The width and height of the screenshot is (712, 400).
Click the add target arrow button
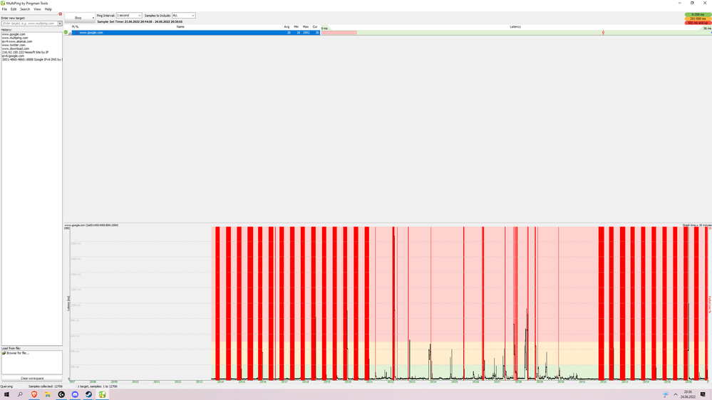(60, 23)
